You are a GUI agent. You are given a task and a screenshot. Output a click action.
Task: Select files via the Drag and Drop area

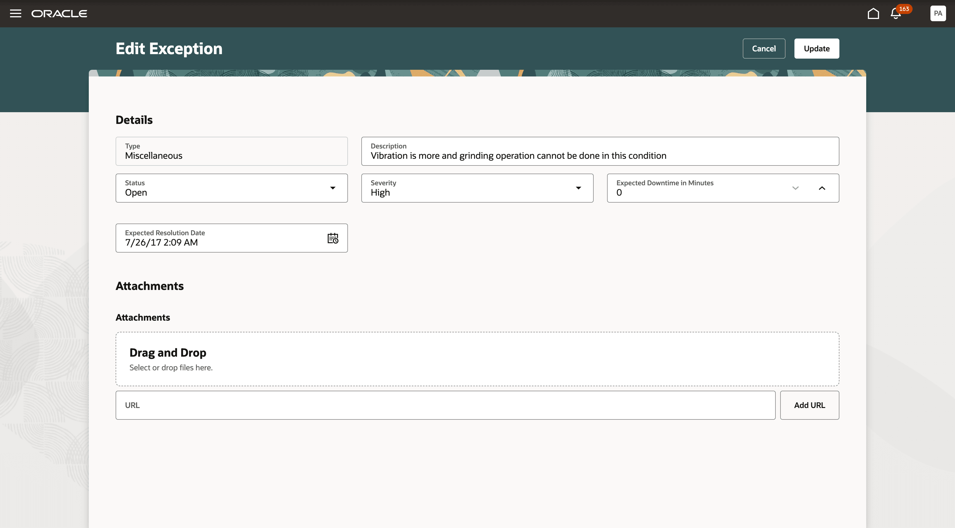tap(477, 358)
